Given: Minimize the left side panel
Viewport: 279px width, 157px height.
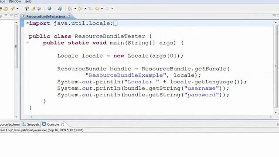Looking at the screenshot, I should click(11, 15).
